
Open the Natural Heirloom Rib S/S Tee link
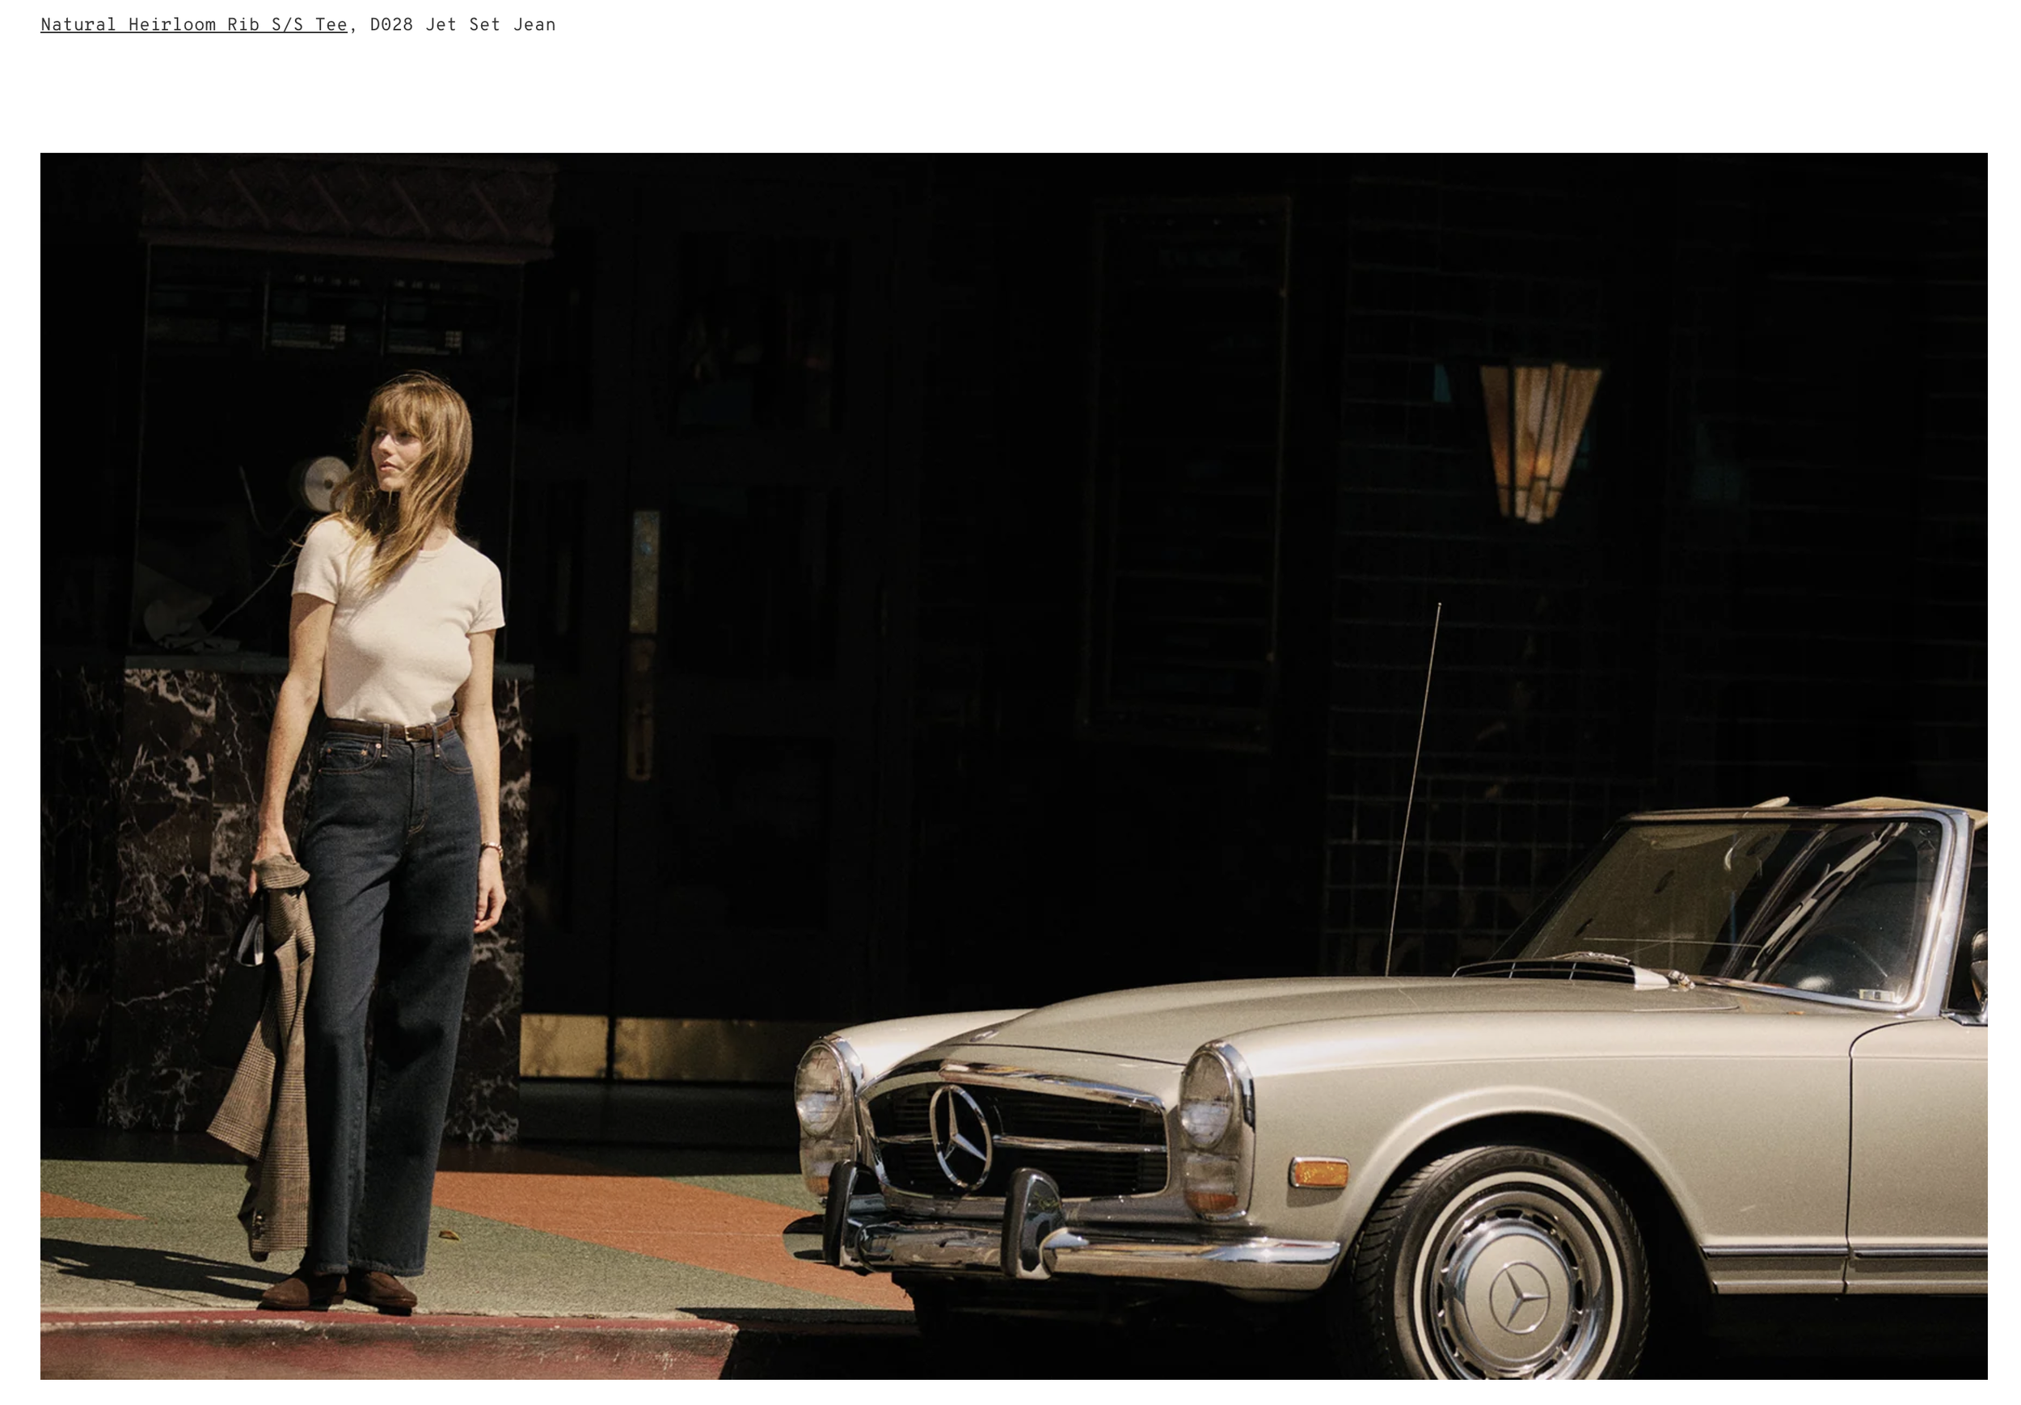coord(194,24)
